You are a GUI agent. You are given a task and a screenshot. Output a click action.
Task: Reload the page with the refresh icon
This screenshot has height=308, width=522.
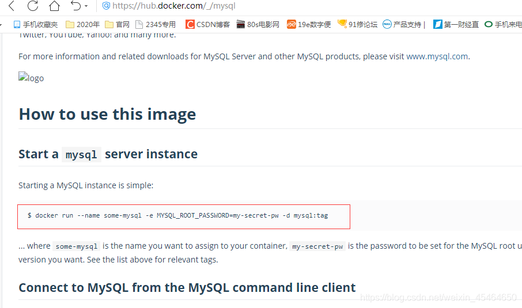[x=33, y=6]
